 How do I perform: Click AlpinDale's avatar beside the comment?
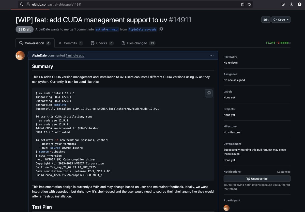[20, 55]
